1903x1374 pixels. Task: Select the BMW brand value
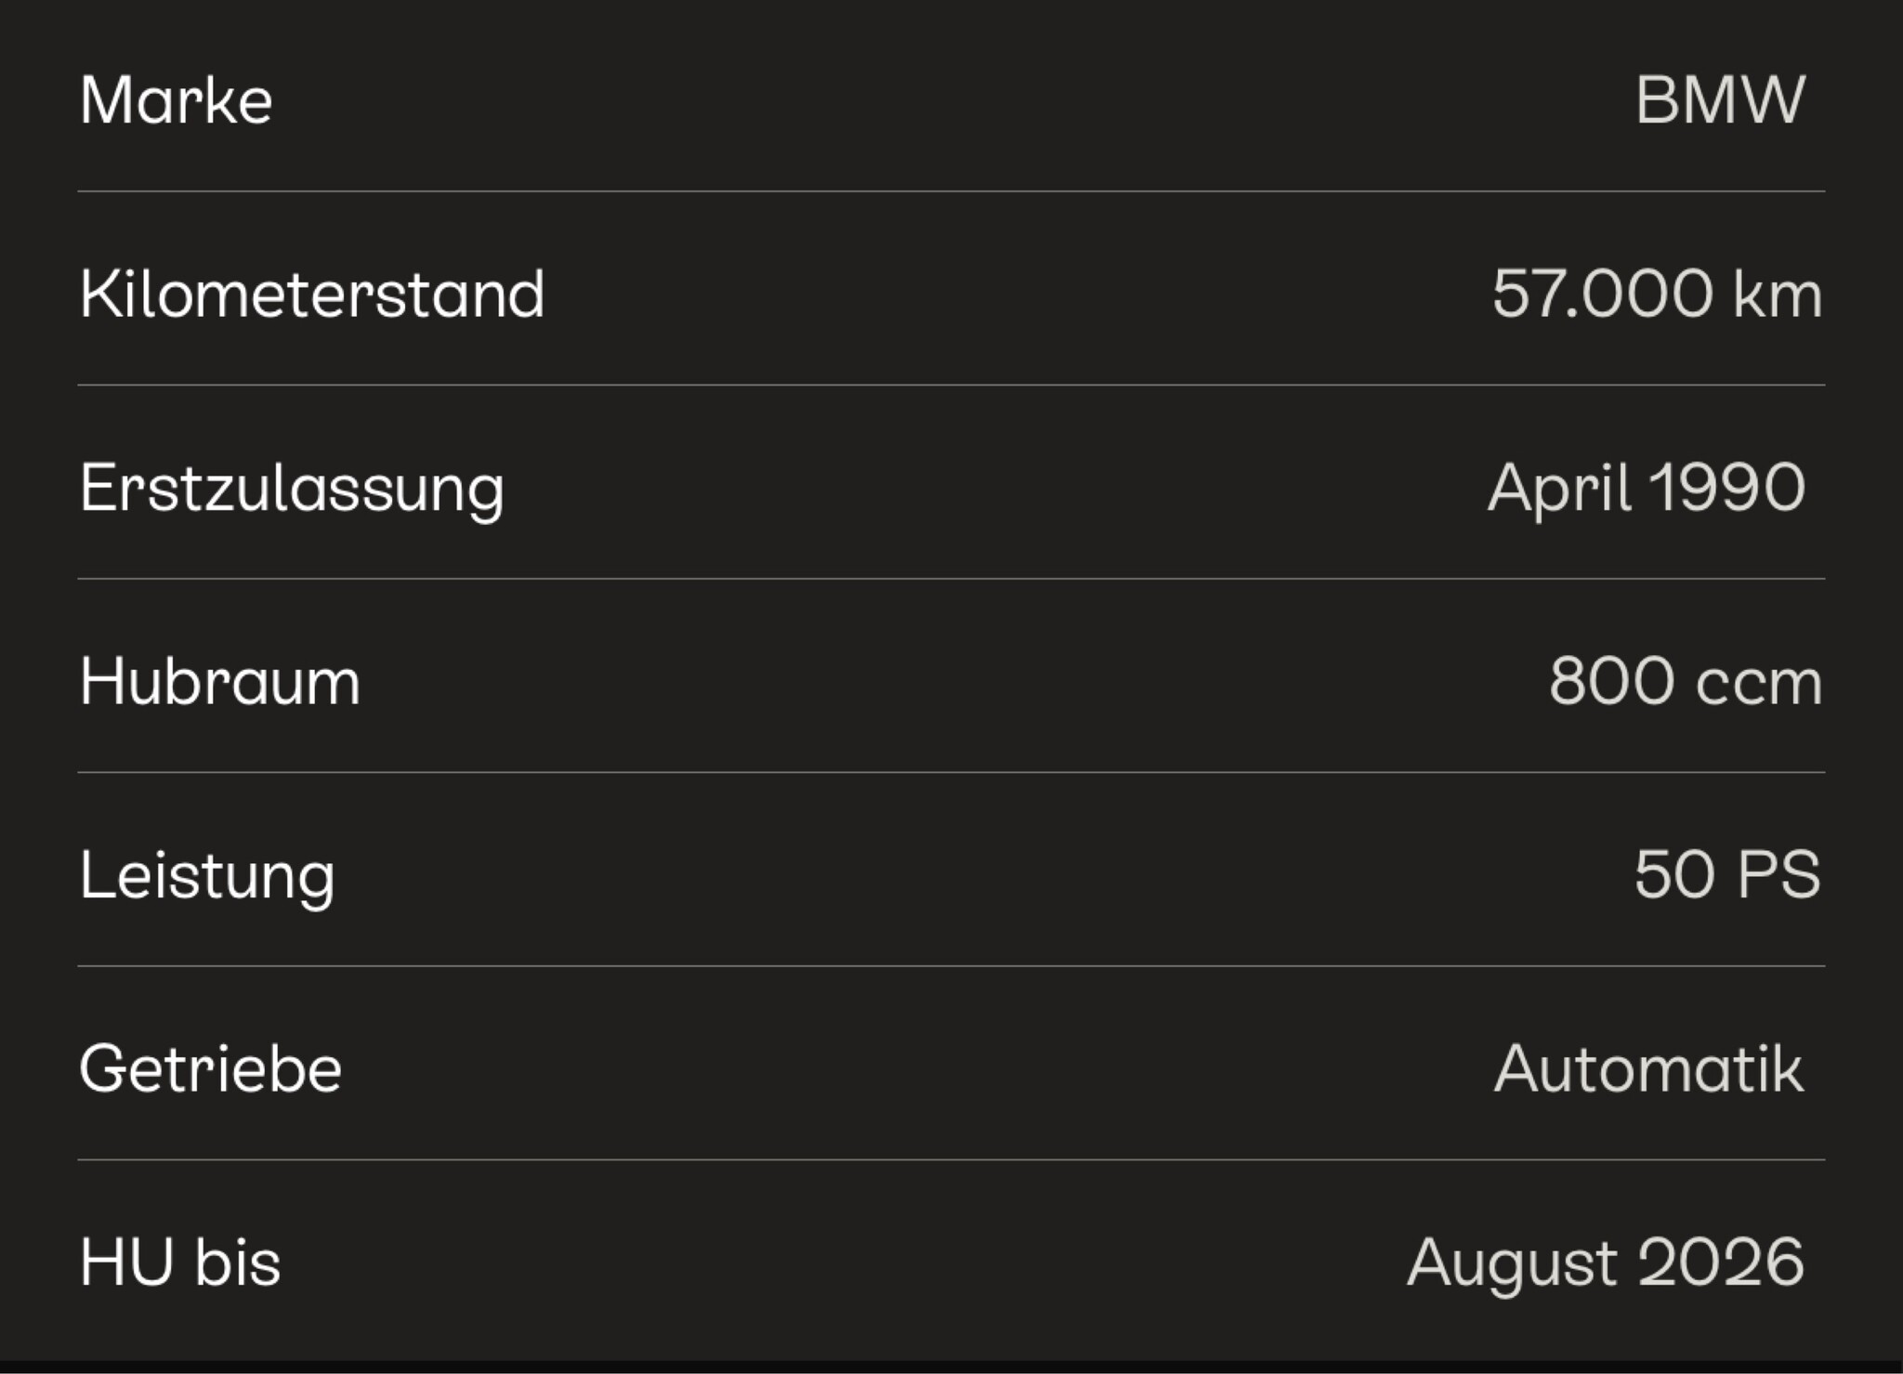click(x=1720, y=99)
